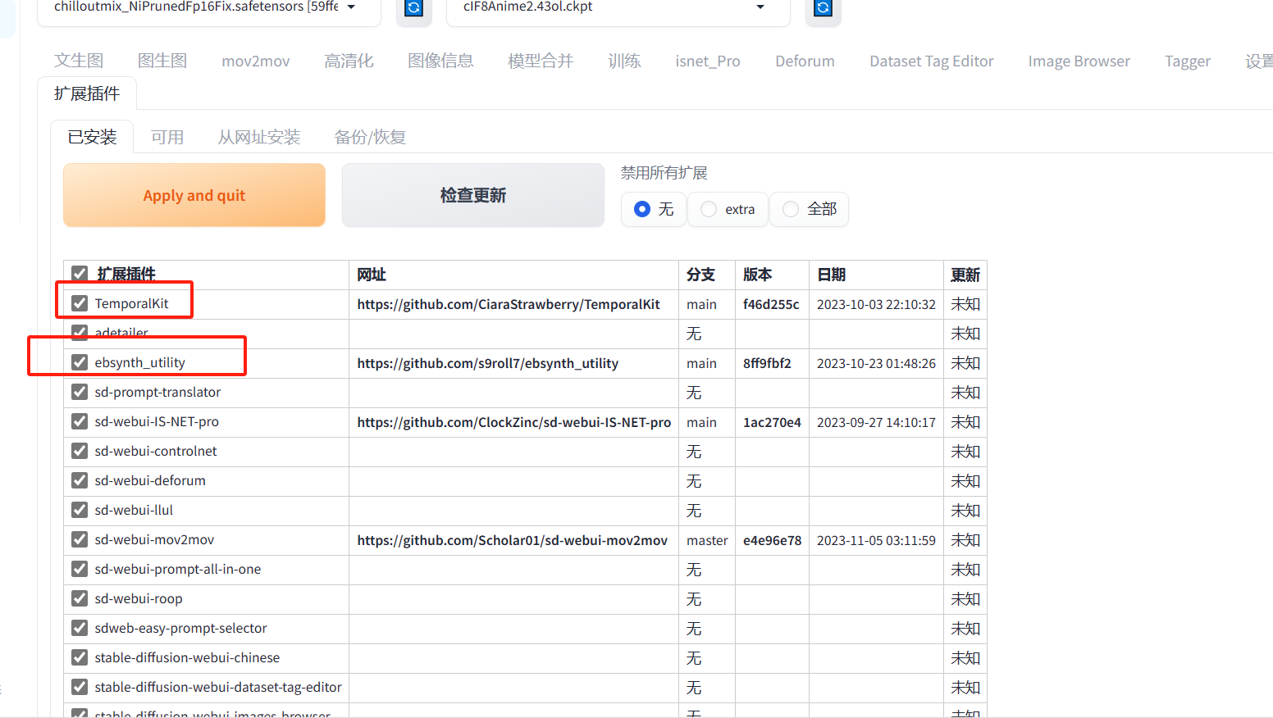Uncheck the adetailer extension checkbox

(x=80, y=333)
